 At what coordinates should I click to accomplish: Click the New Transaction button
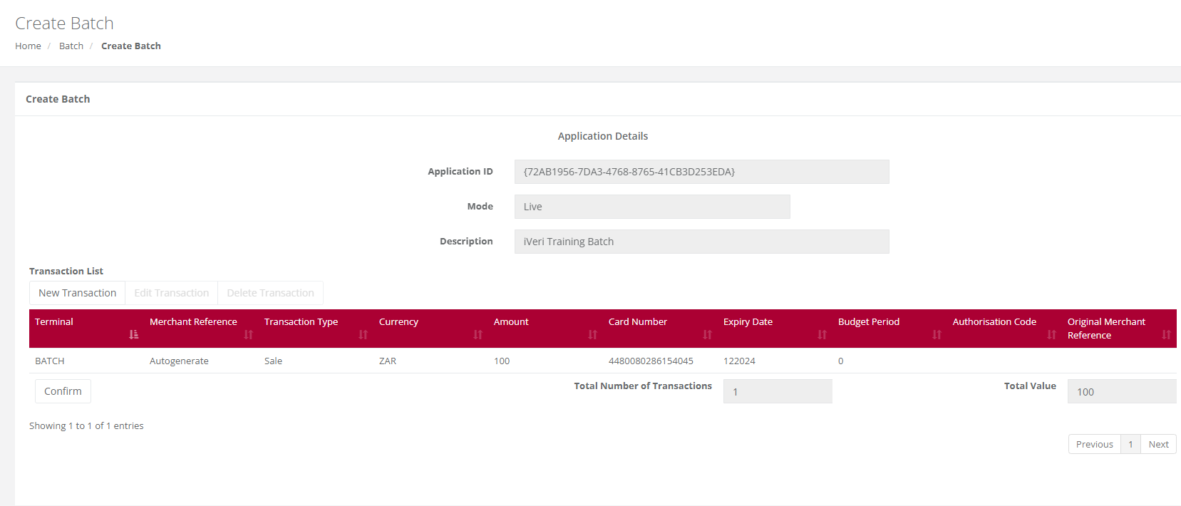click(77, 293)
